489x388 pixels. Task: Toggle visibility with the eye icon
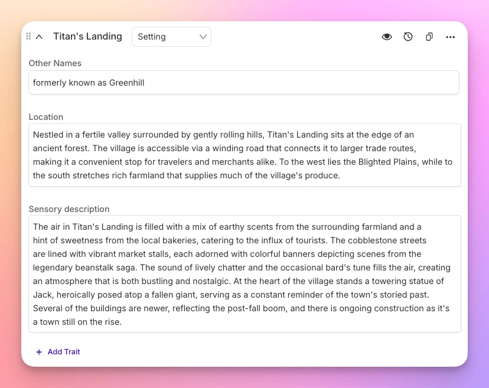(387, 37)
